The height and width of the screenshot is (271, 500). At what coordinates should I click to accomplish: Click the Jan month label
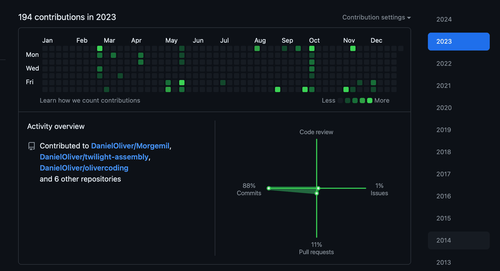pos(47,41)
